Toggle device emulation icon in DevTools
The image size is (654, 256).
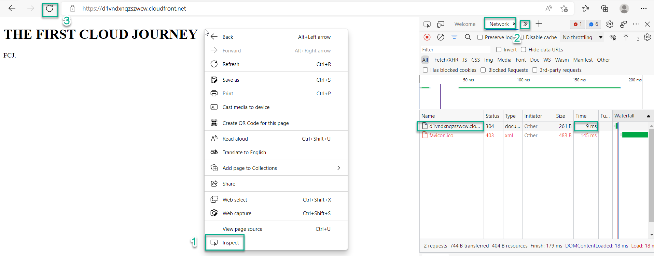[441, 24]
